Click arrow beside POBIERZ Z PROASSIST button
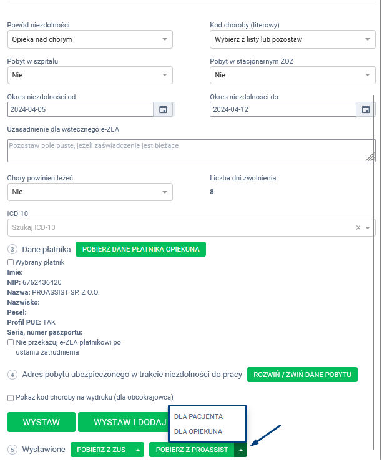Image resolution: width=382 pixels, height=467 pixels. pos(241,450)
